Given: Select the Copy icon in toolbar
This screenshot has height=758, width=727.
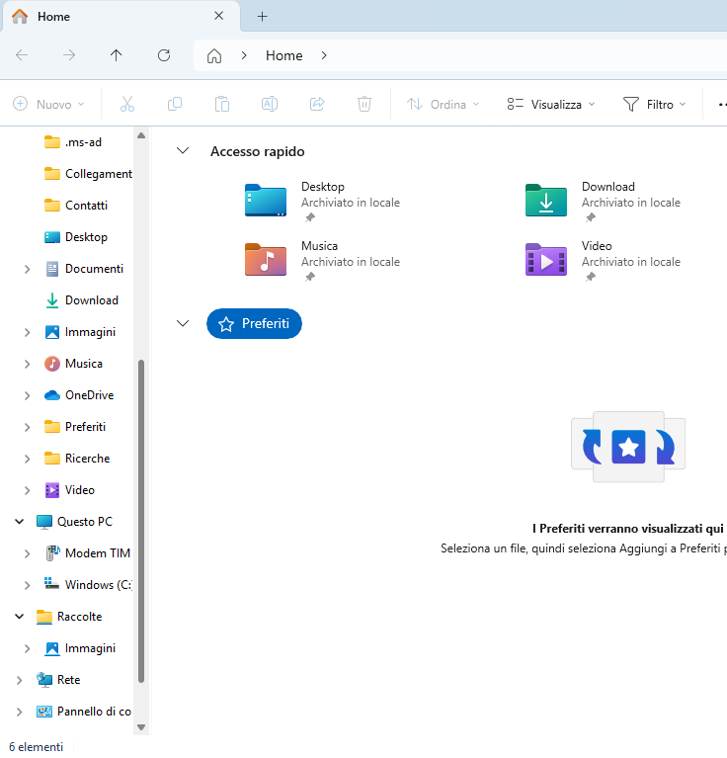Looking at the screenshot, I should [x=175, y=104].
